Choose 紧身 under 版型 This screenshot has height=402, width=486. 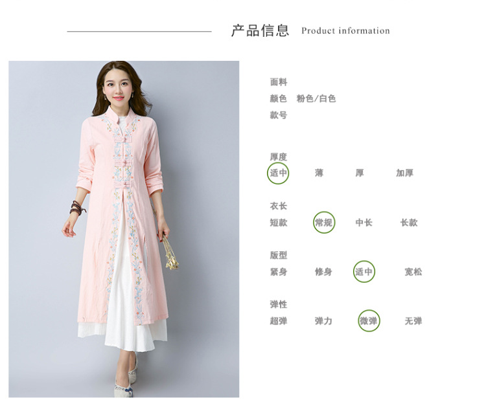pos(279,272)
